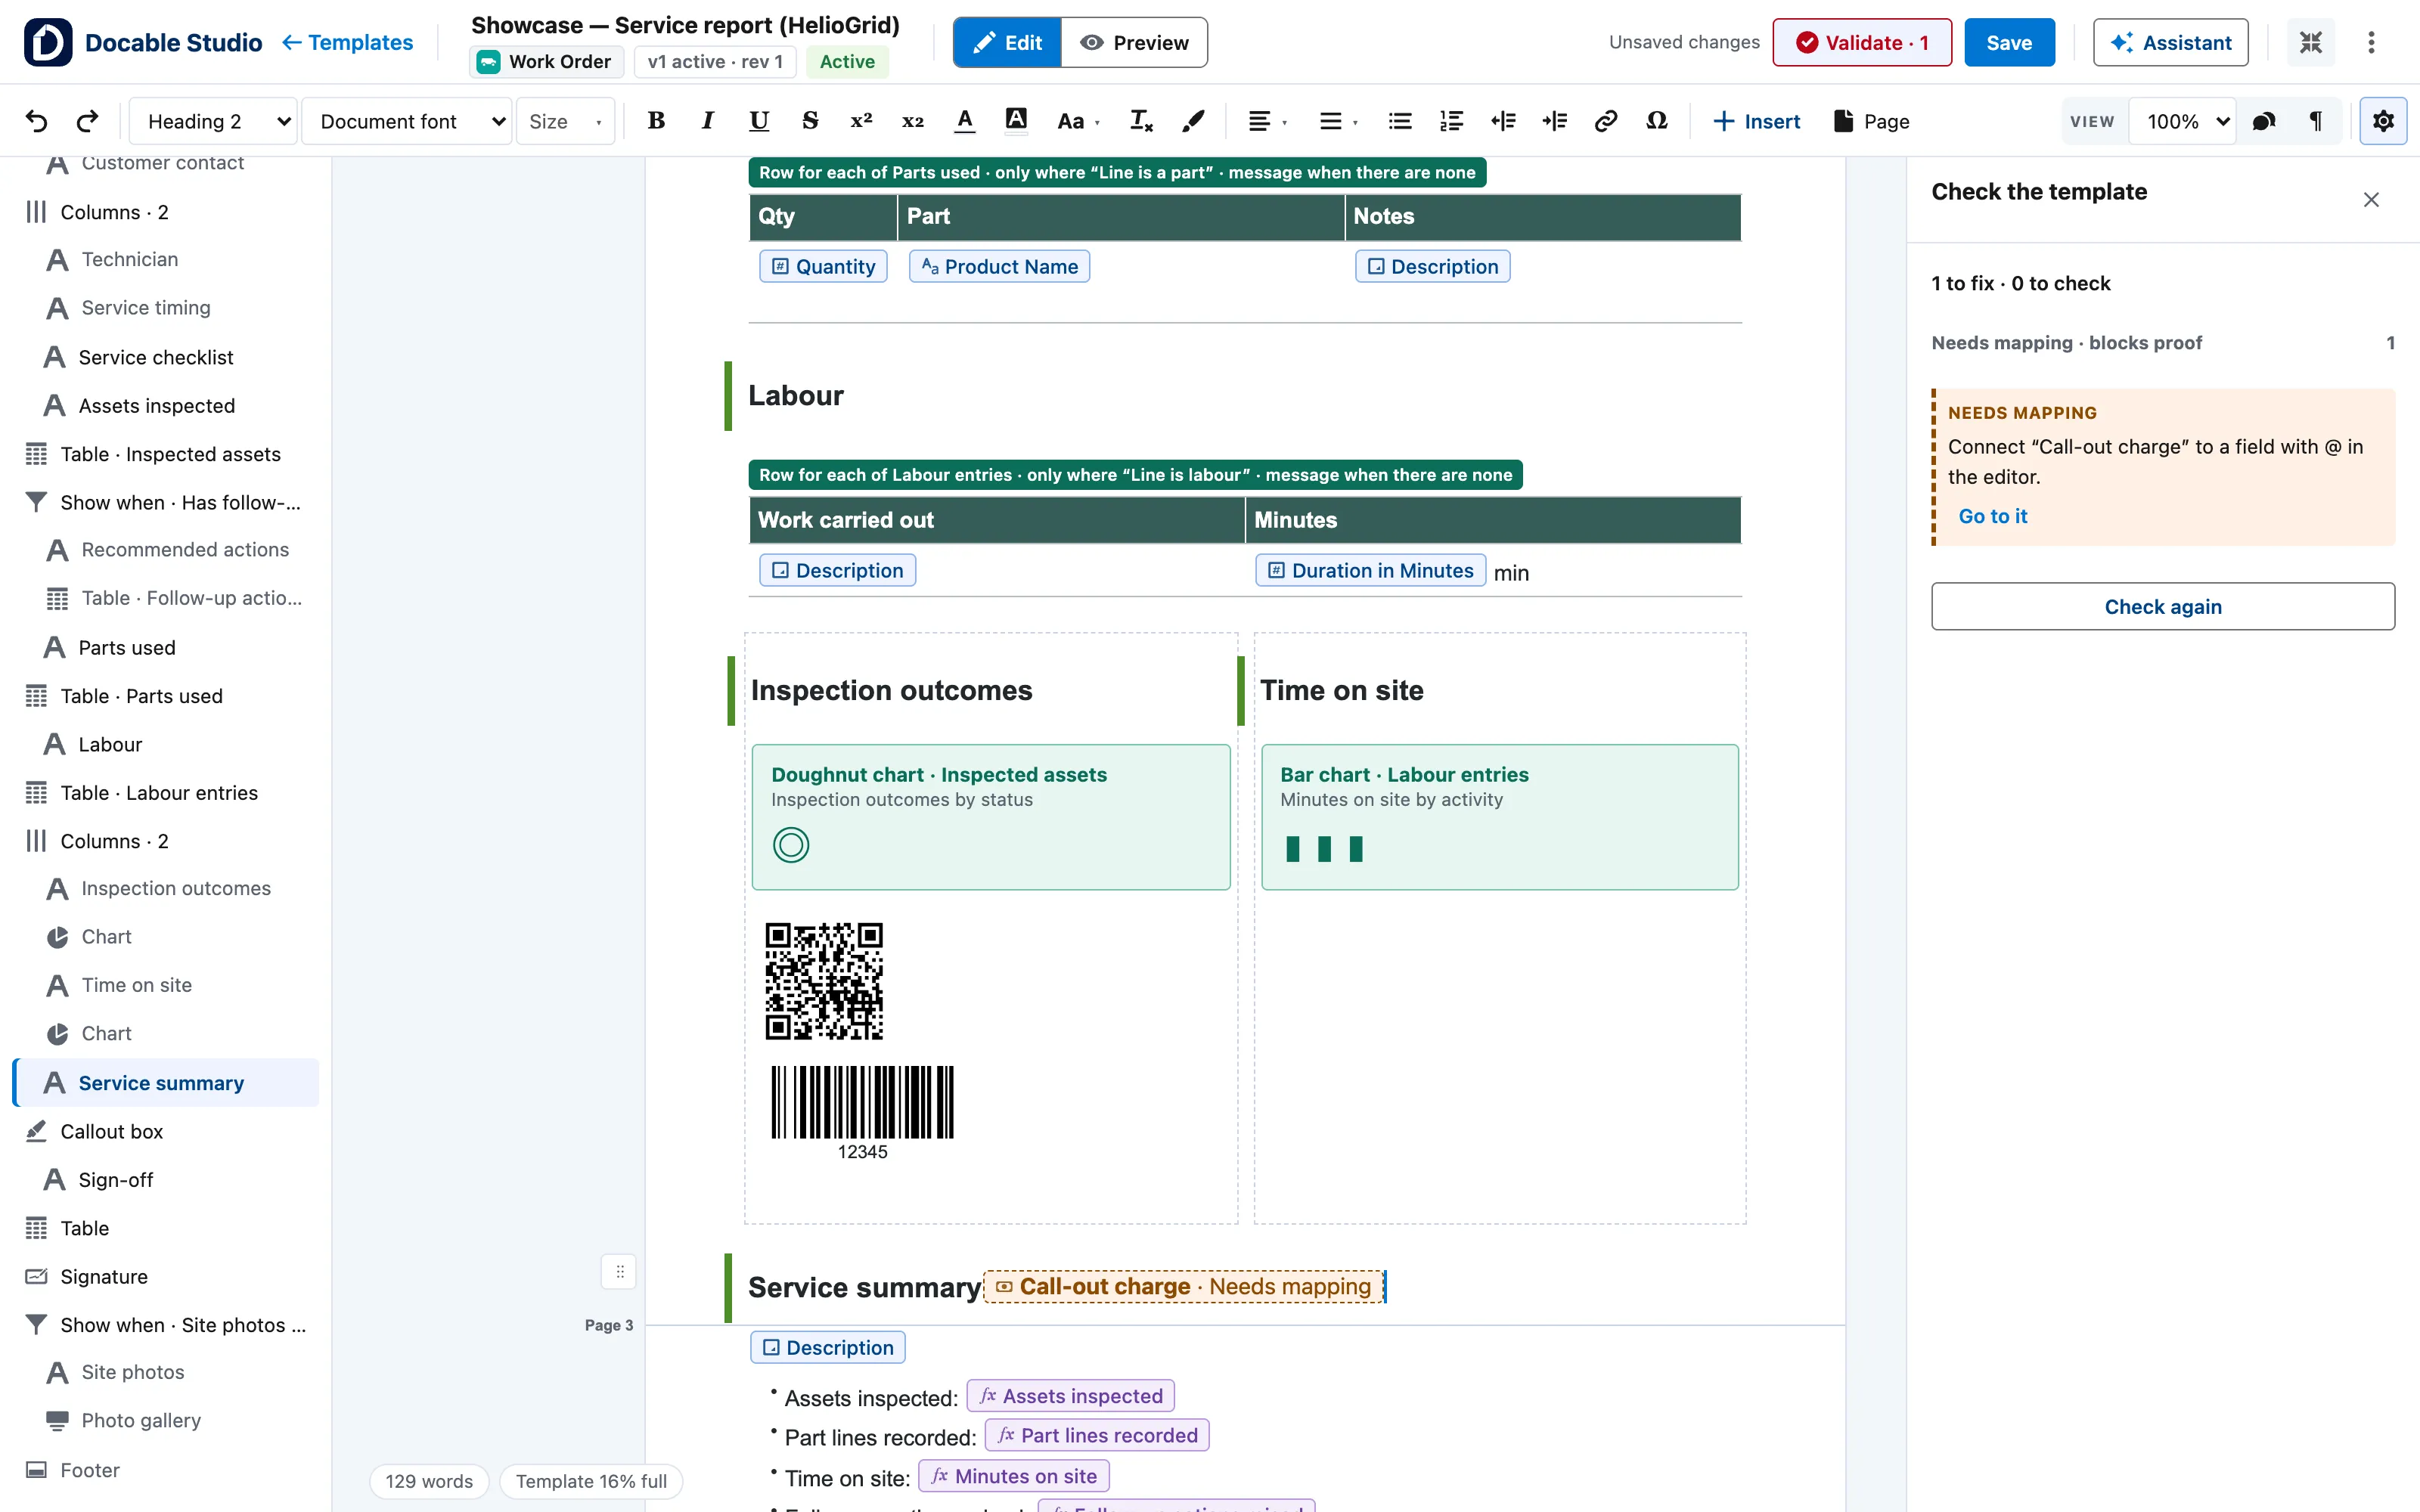
Task: Decrease indent with the outdent icon
Action: [x=1503, y=121]
